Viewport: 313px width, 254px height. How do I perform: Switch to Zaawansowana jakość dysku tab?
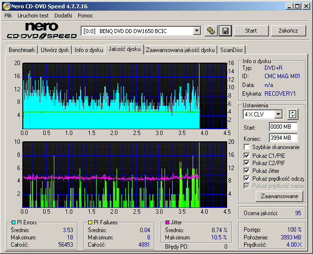coord(180,50)
